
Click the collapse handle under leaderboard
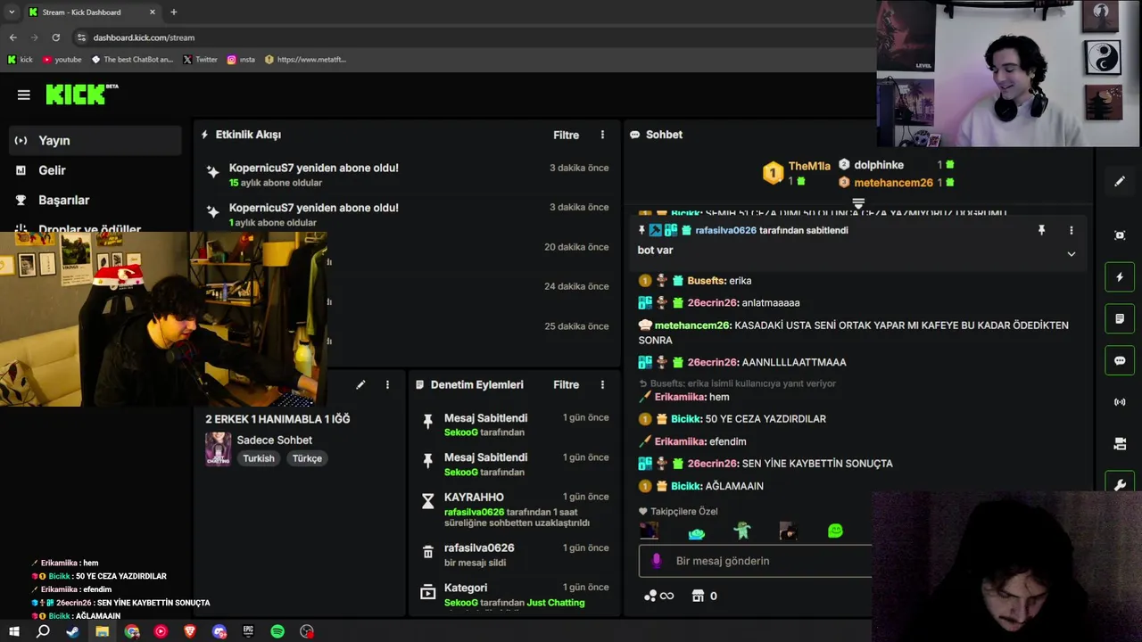(857, 204)
